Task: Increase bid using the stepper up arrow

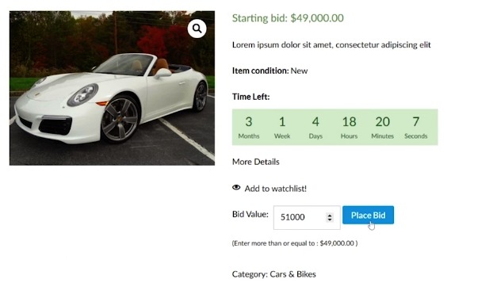Action: [x=330, y=215]
